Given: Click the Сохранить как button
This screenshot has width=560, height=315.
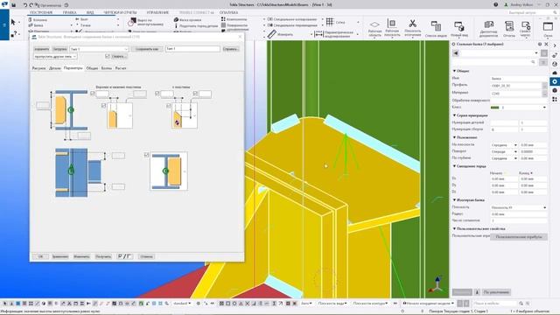Looking at the screenshot, I should click(x=147, y=49).
